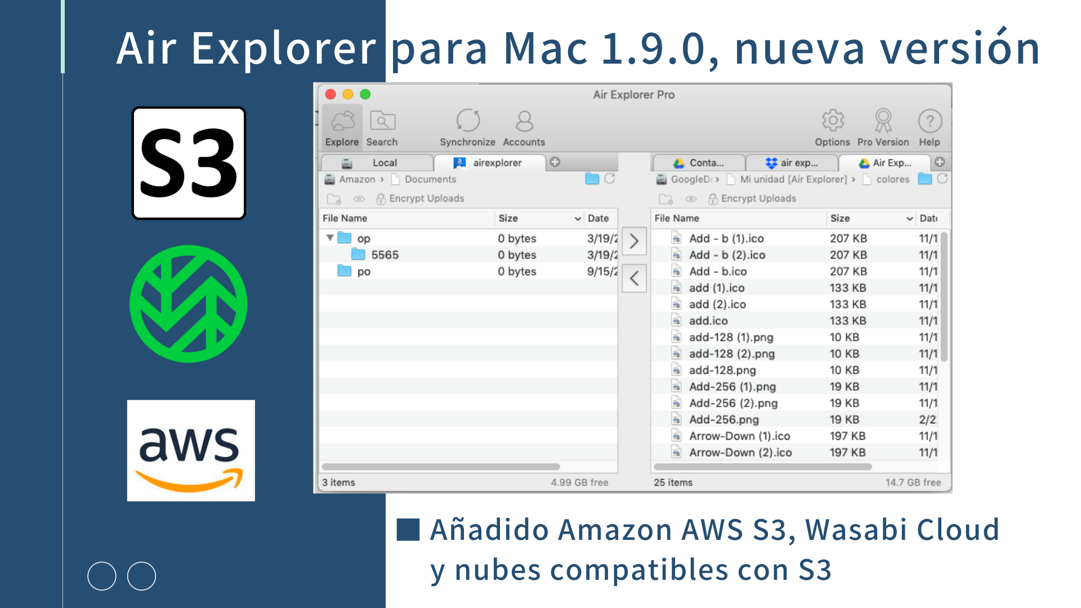This screenshot has width=1081, height=608.
Task: Collapse the op folder tree
Action: [x=330, y=238]
